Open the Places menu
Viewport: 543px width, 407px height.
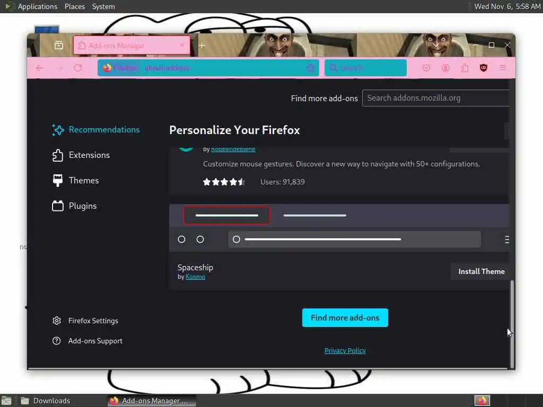[74, 6]
